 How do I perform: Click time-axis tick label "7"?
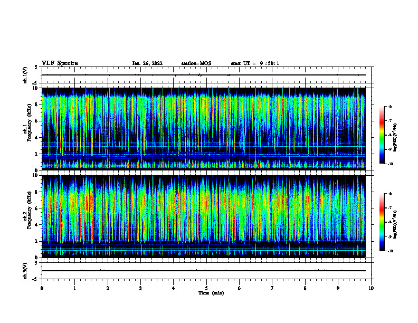click(272, 288)
